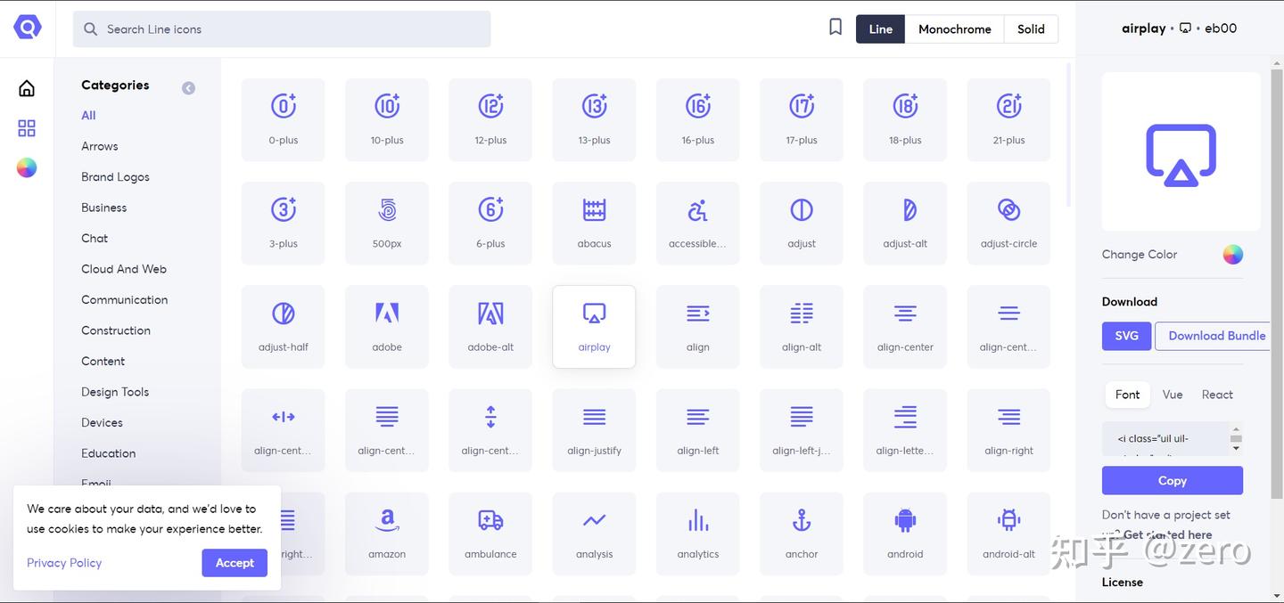Open the Privacy Policy link

(64, 563)
